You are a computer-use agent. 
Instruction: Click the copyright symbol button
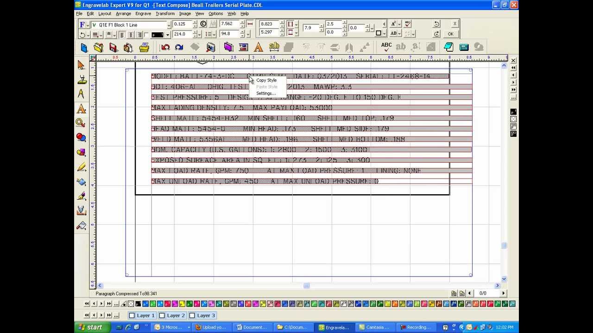click(x=203, y=24)
